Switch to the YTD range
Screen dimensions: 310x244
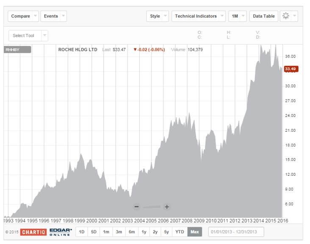180,232
